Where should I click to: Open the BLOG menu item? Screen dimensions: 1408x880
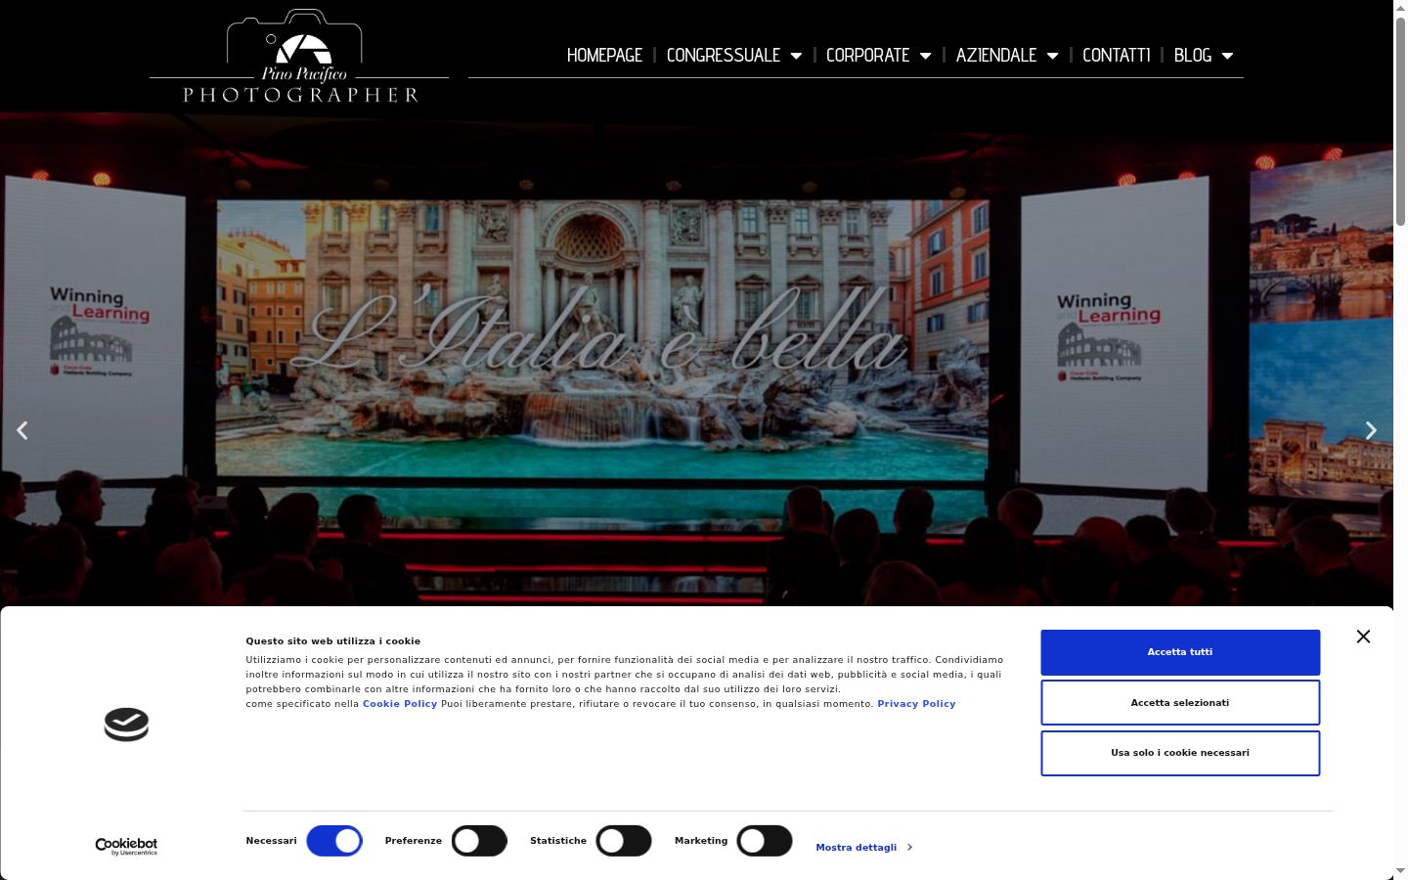tap(1193, 55)
